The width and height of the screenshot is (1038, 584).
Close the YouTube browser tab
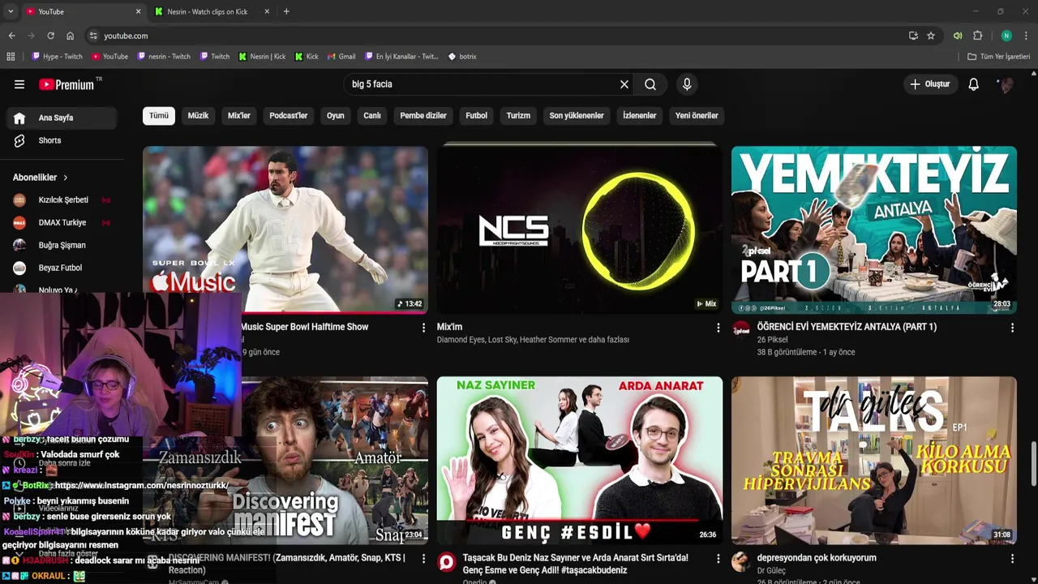point(138,11)
